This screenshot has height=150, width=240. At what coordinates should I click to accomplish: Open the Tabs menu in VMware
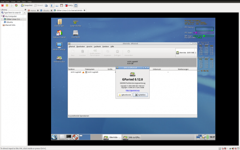click(24, 2)
